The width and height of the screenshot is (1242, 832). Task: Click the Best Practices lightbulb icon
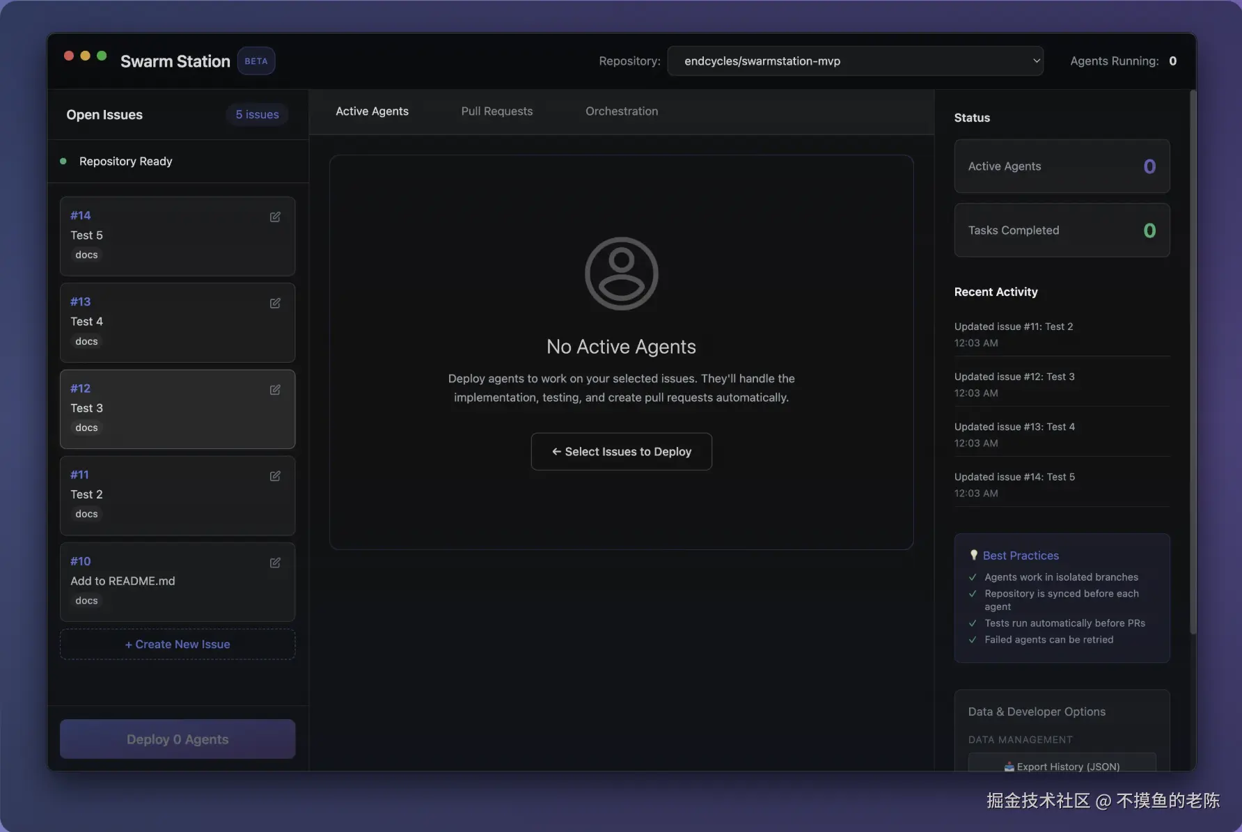point(974,555)
